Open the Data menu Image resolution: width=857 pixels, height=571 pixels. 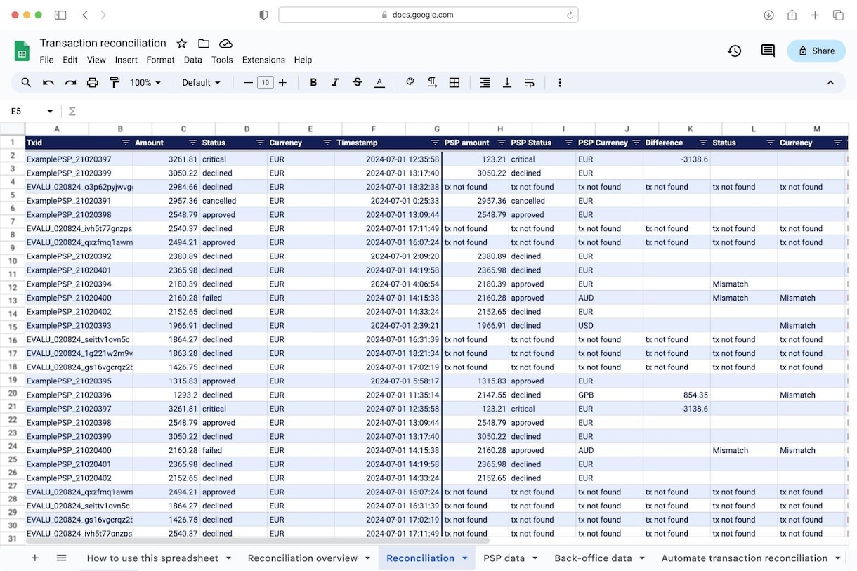193,60
